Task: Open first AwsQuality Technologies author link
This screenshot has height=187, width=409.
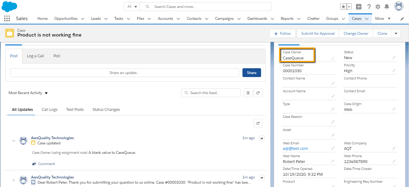Action: 52,138
